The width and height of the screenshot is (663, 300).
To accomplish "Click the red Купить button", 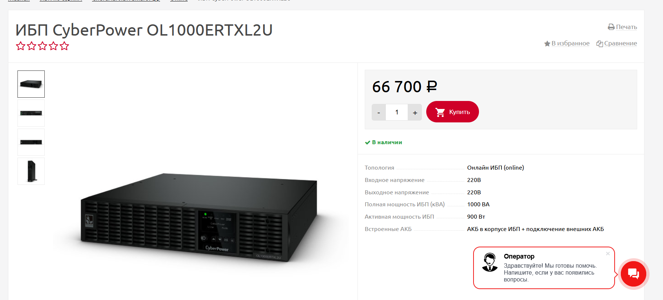I will [452, 112].
